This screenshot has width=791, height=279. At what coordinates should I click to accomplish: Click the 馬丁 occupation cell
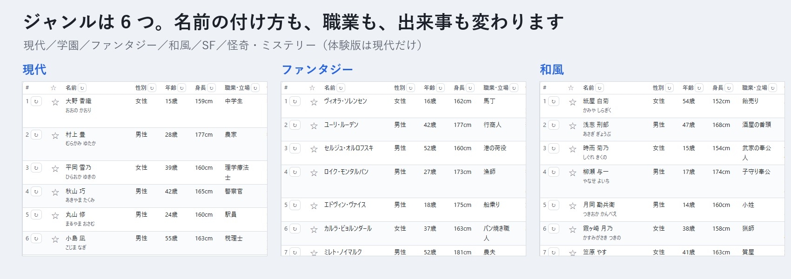[x=489, y=101]
